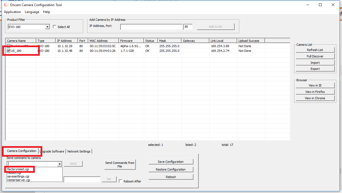Switch to Camera Configuration tab

(22, 151)
